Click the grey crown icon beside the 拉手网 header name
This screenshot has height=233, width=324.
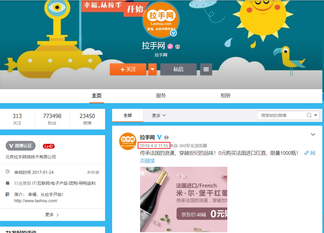click(x=177, y=47)
